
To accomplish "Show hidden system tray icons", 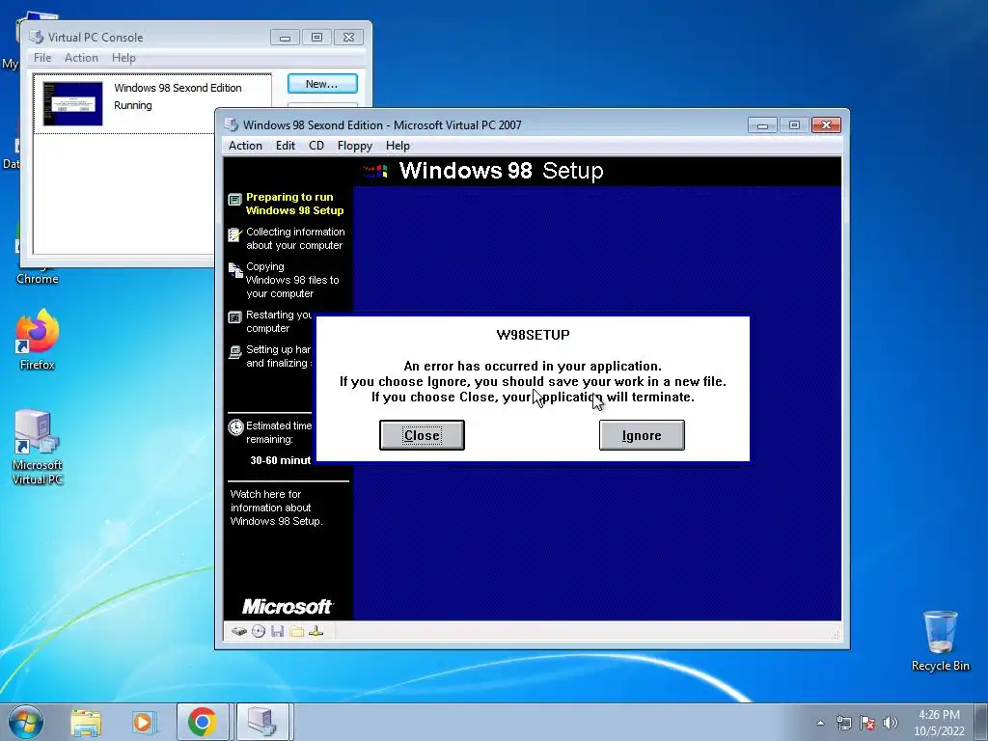I will [x=820, y=723].
